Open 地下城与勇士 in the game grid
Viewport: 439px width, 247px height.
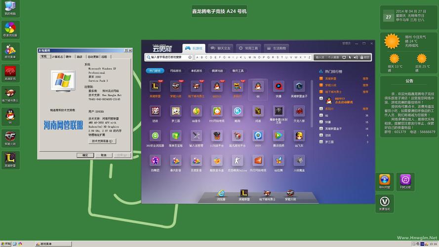point(196,87)
